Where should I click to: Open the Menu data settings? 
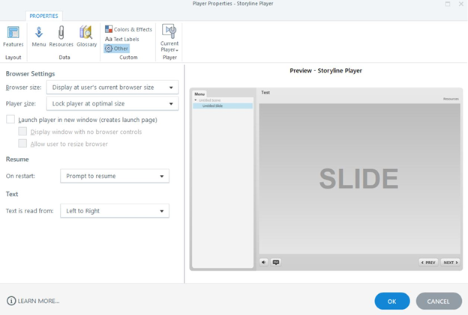click(x=39, y=37)
